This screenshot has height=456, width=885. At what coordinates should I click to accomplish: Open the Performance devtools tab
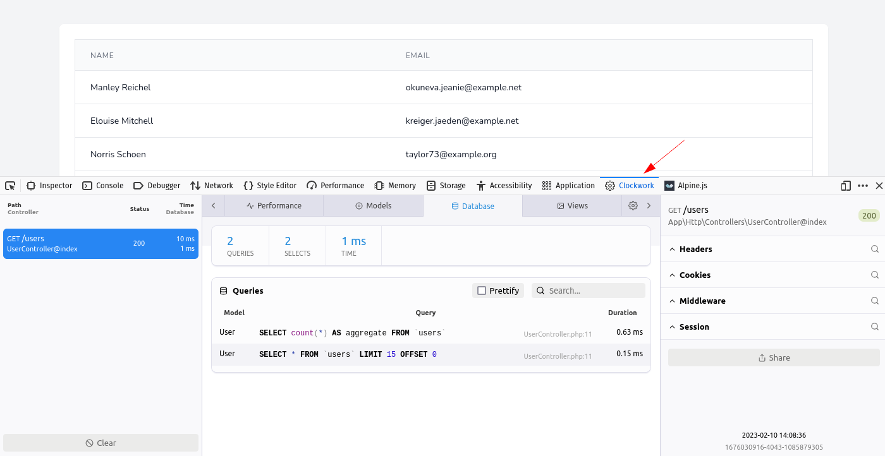[x=336, y=186]
